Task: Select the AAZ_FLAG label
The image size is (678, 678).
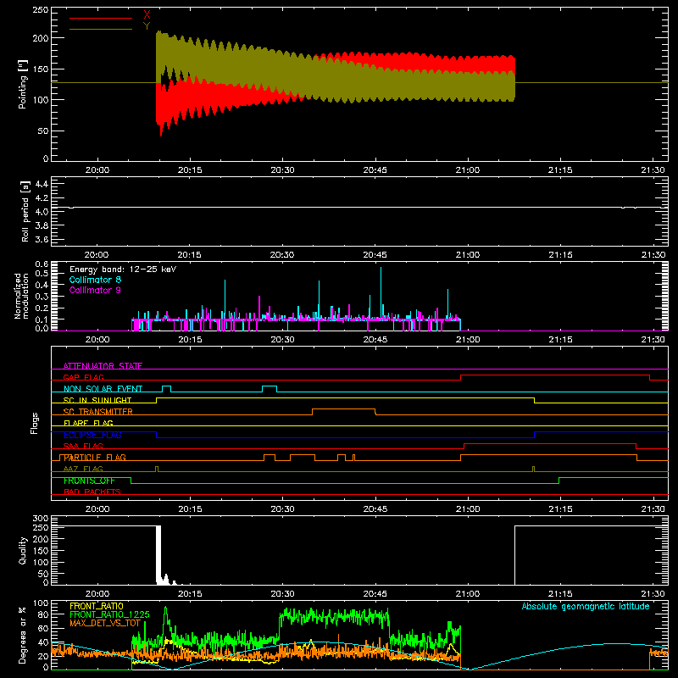Action: pyautogui.click(x=83, y=469)
